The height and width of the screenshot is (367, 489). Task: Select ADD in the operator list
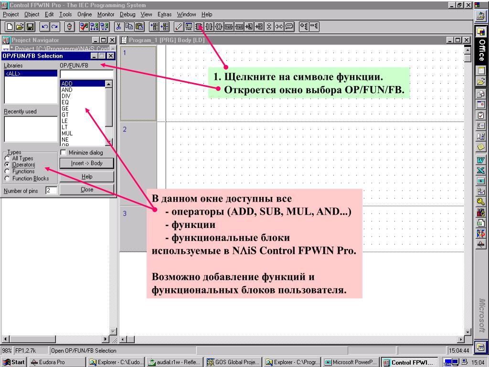[x=83, y=83]
